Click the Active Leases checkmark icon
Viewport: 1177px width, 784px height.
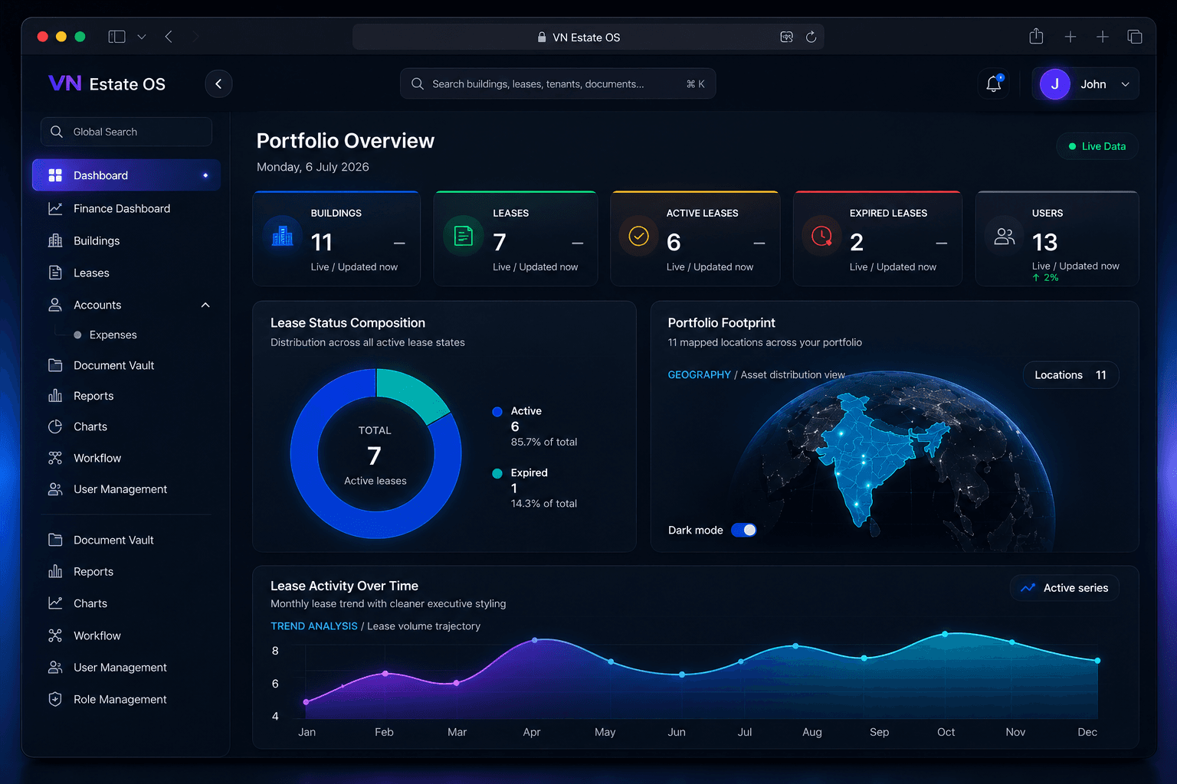tap(638, 236)
